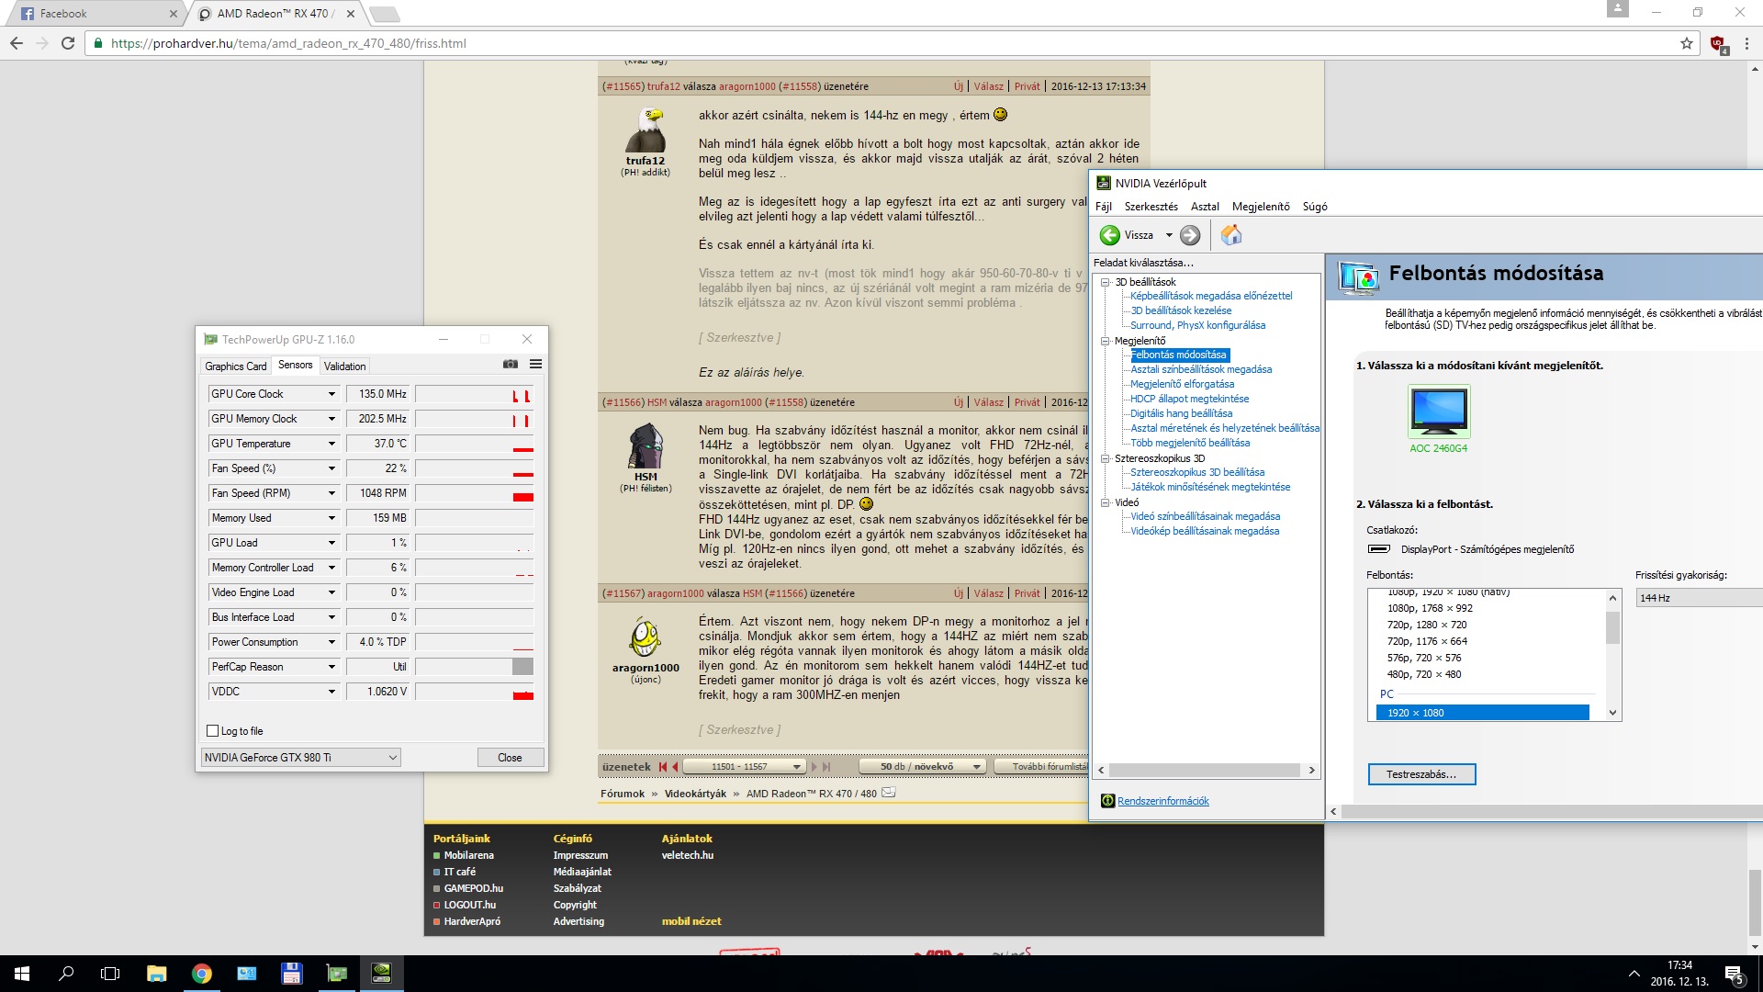Select the 720p, 1280 × 720 resolution
The width and height of the screenshot is (1763, 992).
[1427, 625]
